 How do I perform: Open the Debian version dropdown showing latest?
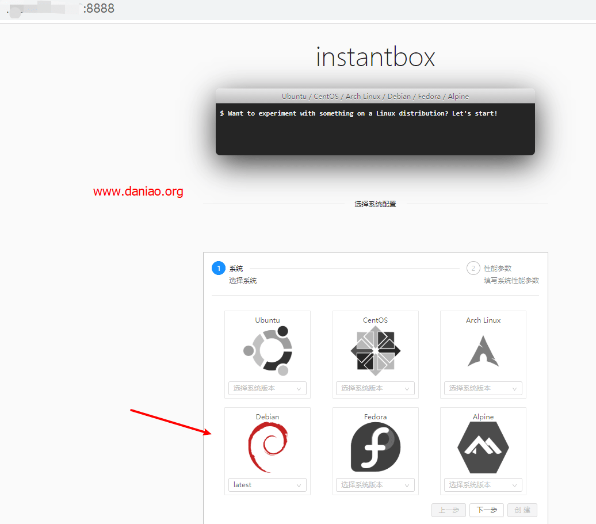coord(267,485)
